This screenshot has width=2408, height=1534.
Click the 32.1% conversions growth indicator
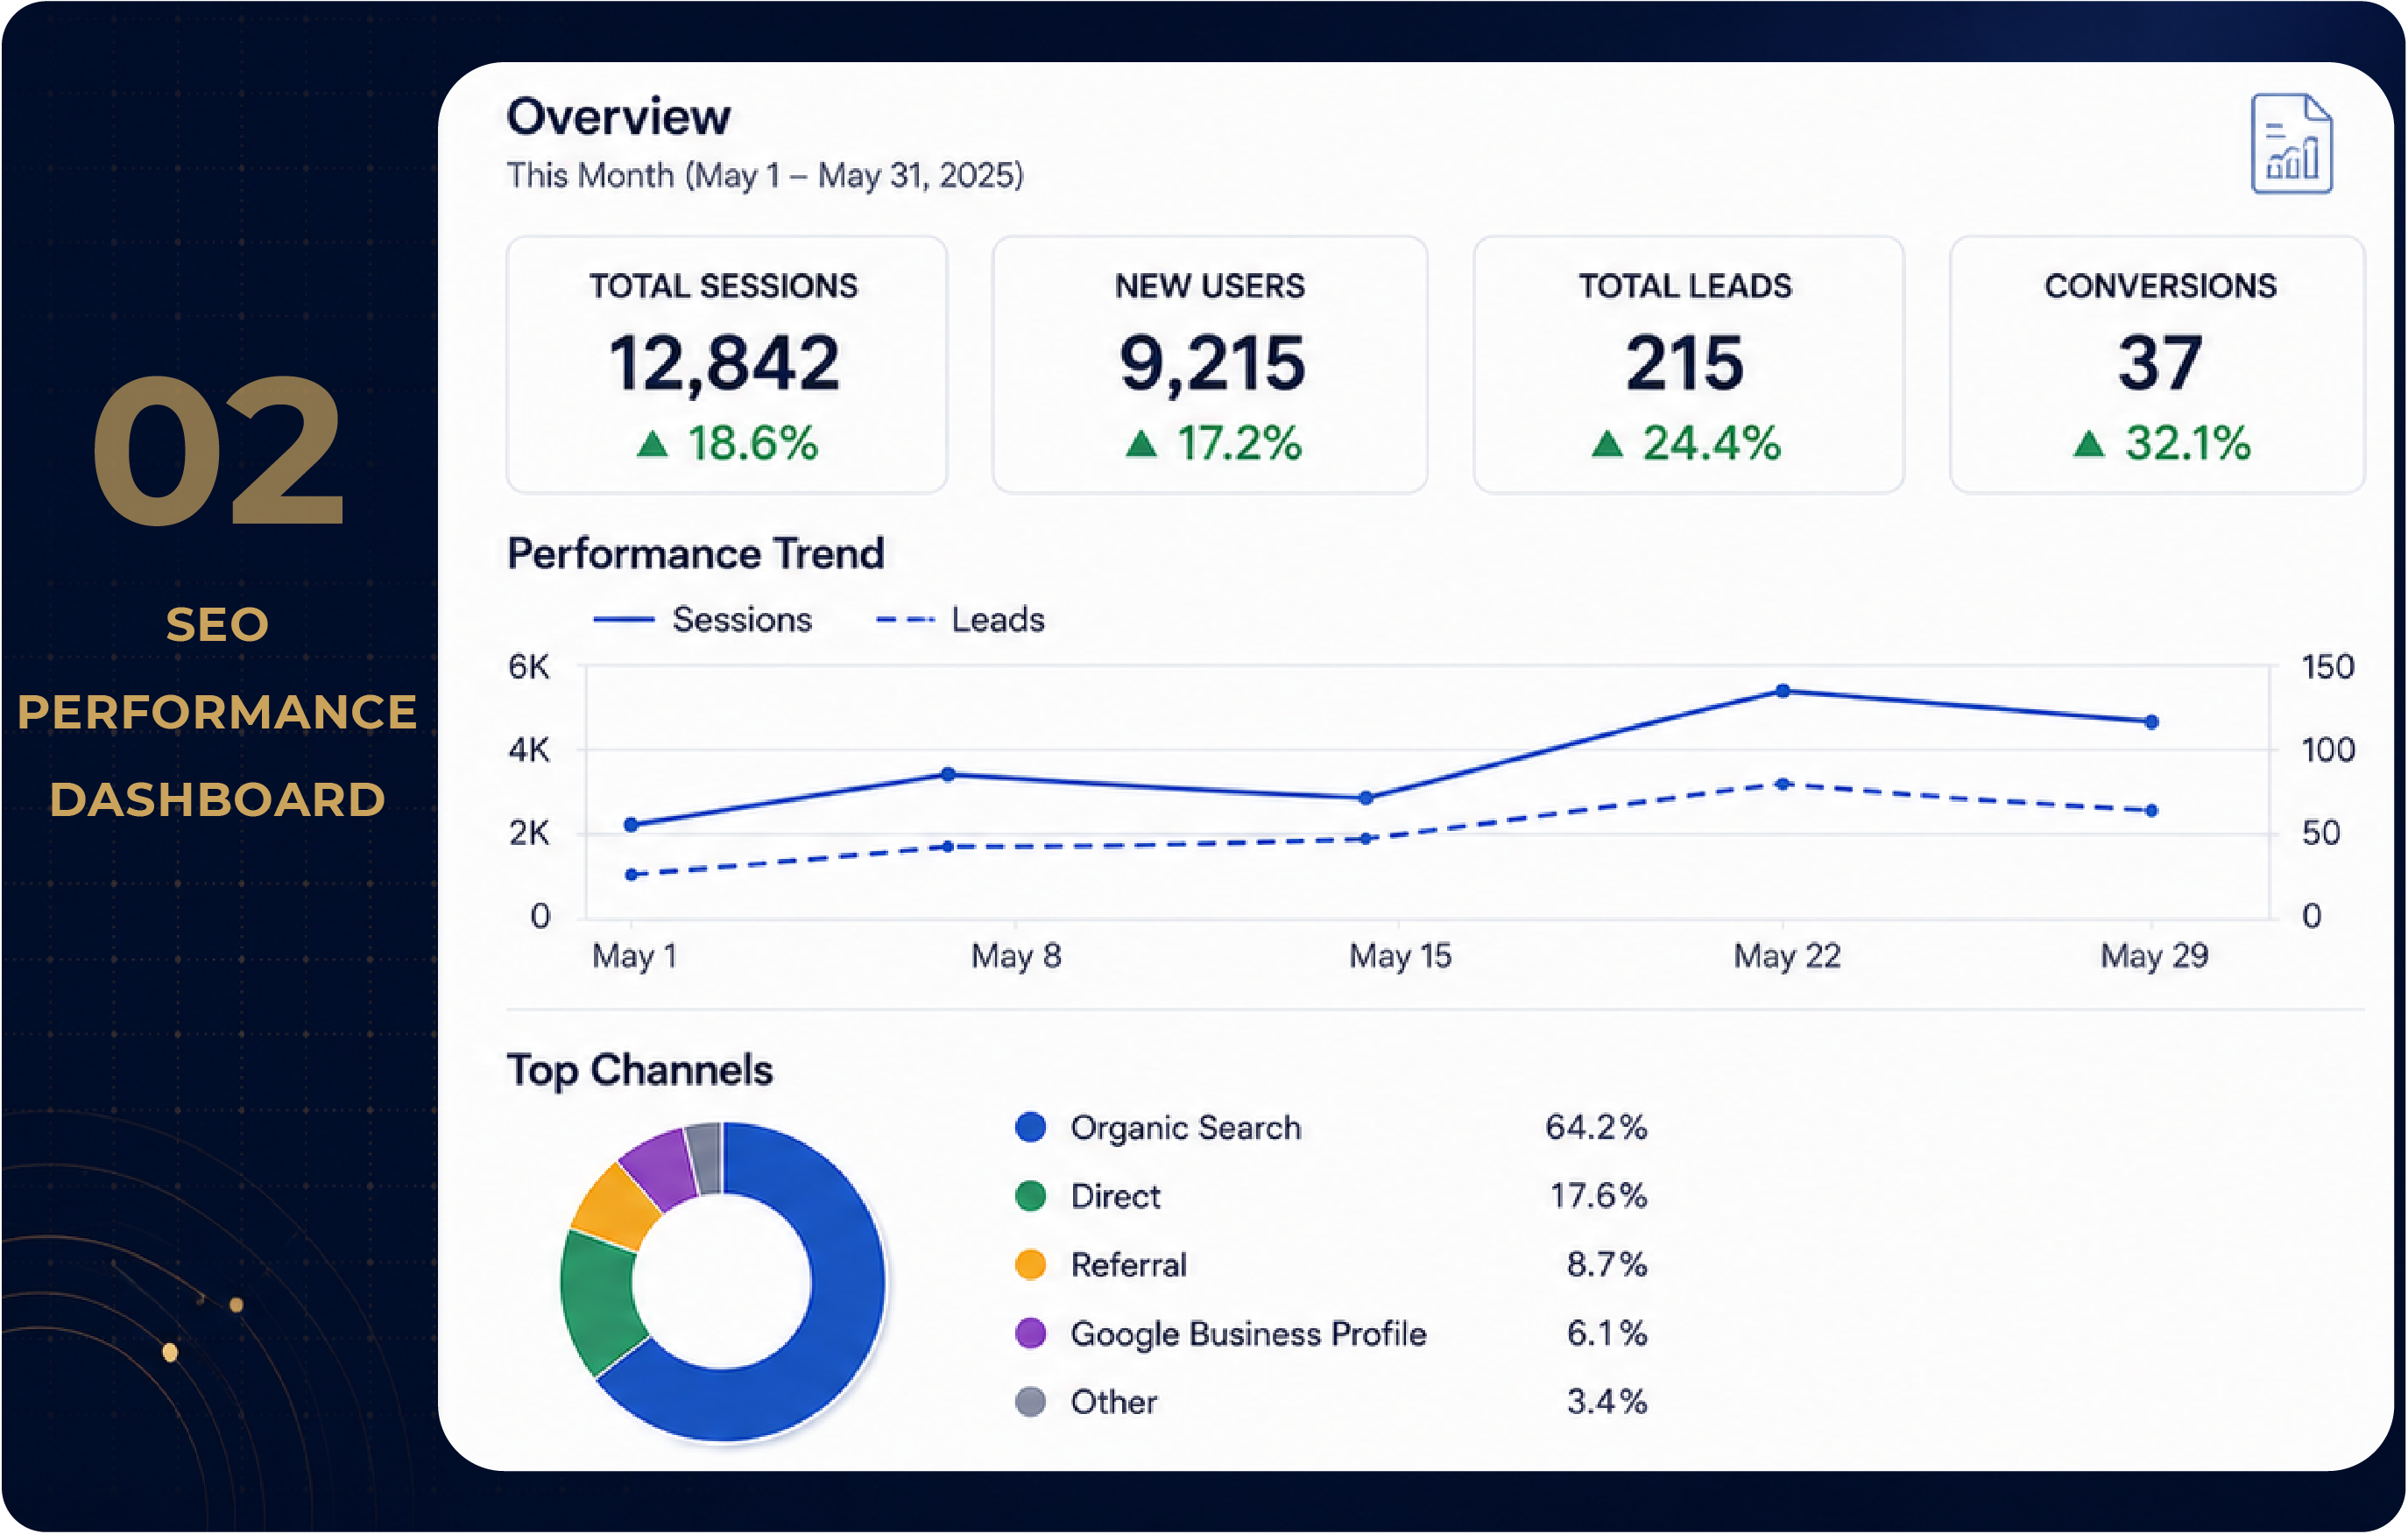tap(2161, 443)
